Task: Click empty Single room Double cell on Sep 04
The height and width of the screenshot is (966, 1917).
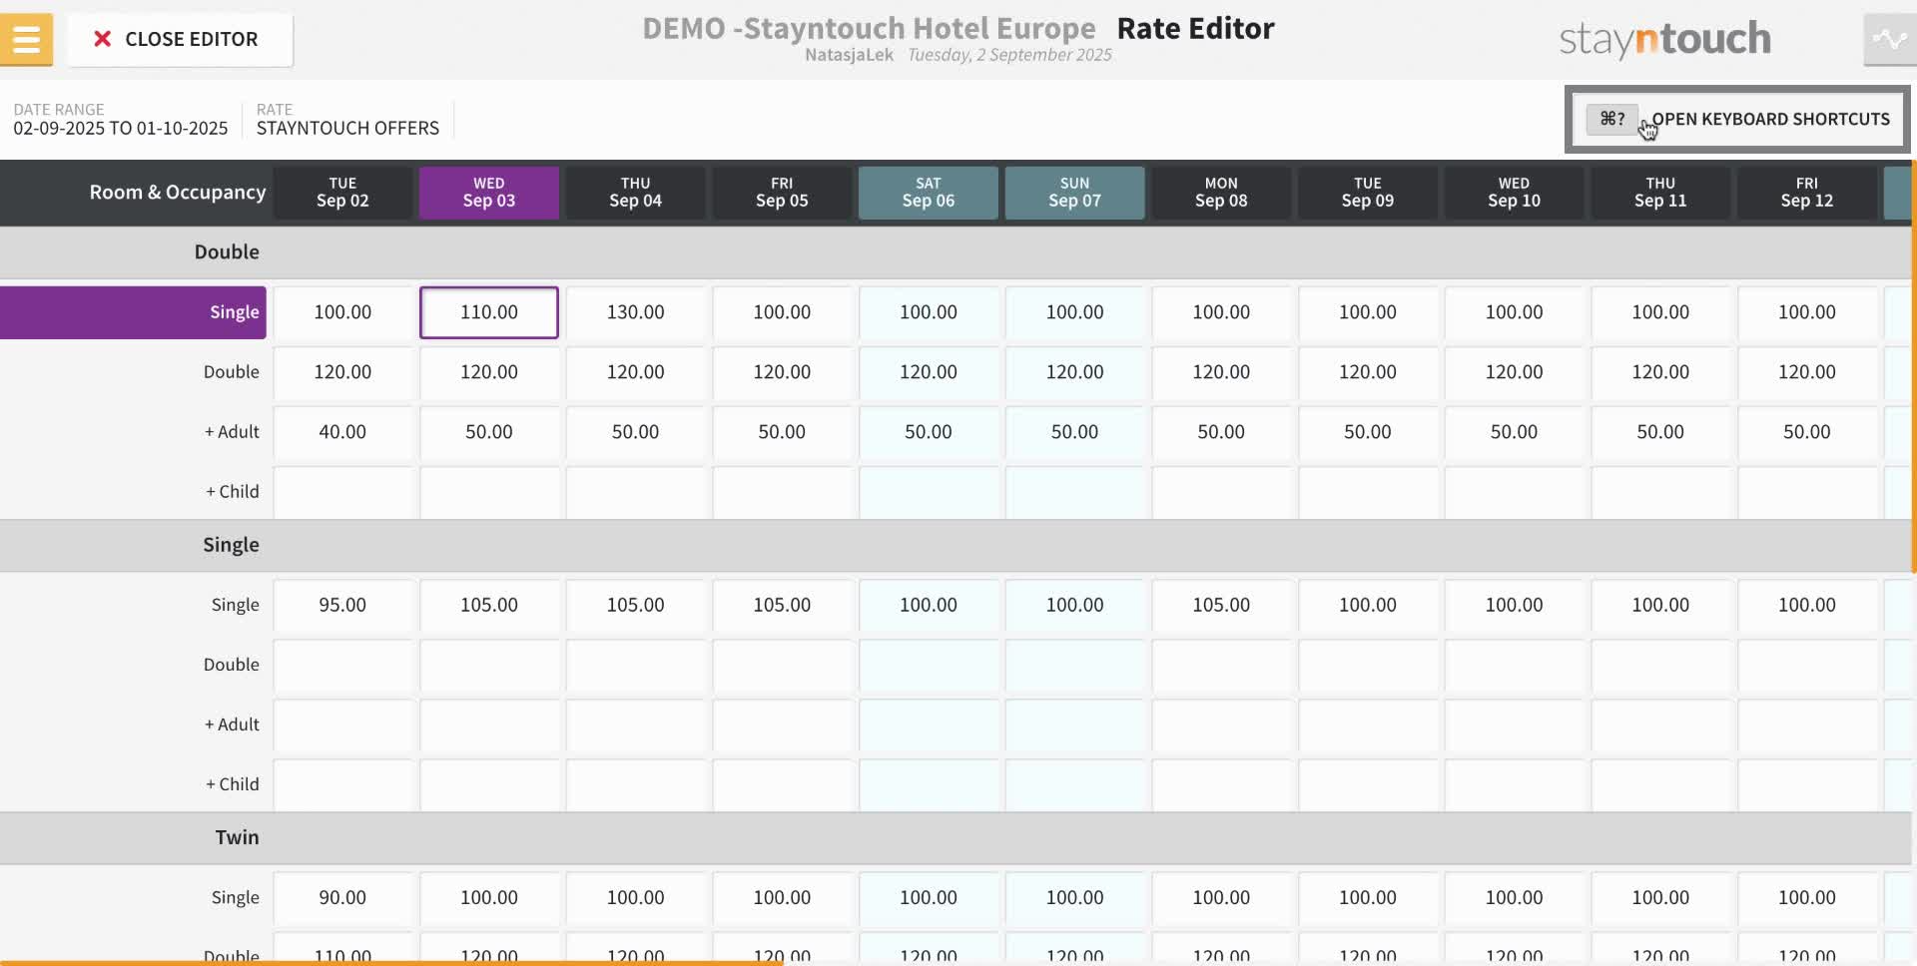Action: (x=636, y=665)
